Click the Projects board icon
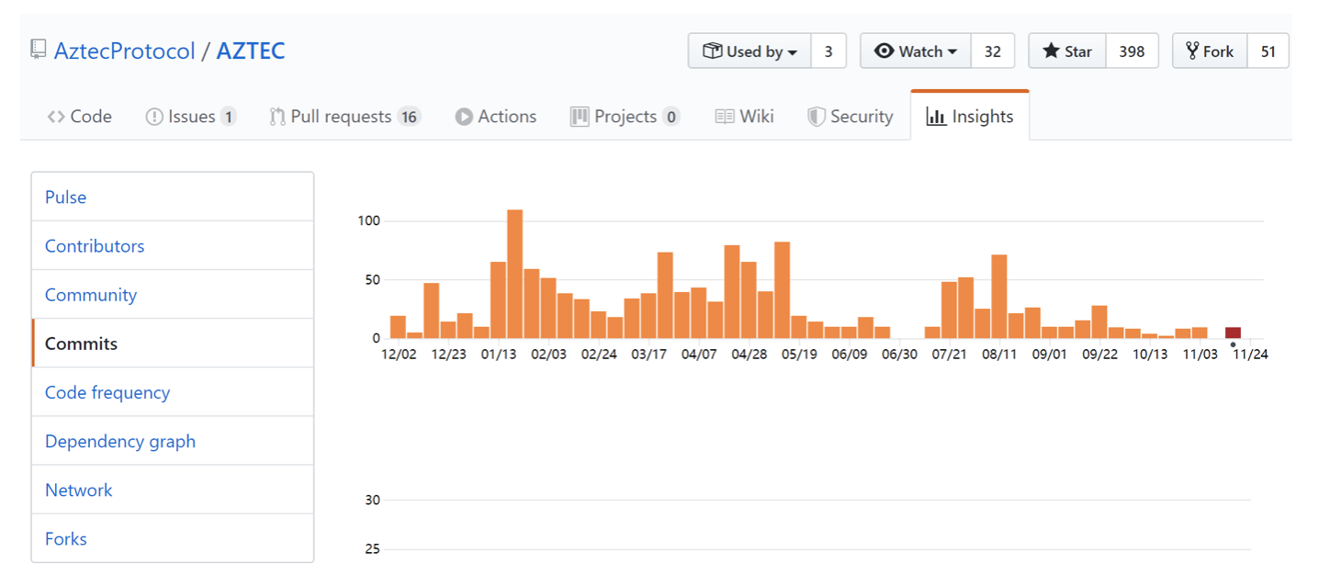1330x586 pixels. pyautogui.click(x=580, y=117)
